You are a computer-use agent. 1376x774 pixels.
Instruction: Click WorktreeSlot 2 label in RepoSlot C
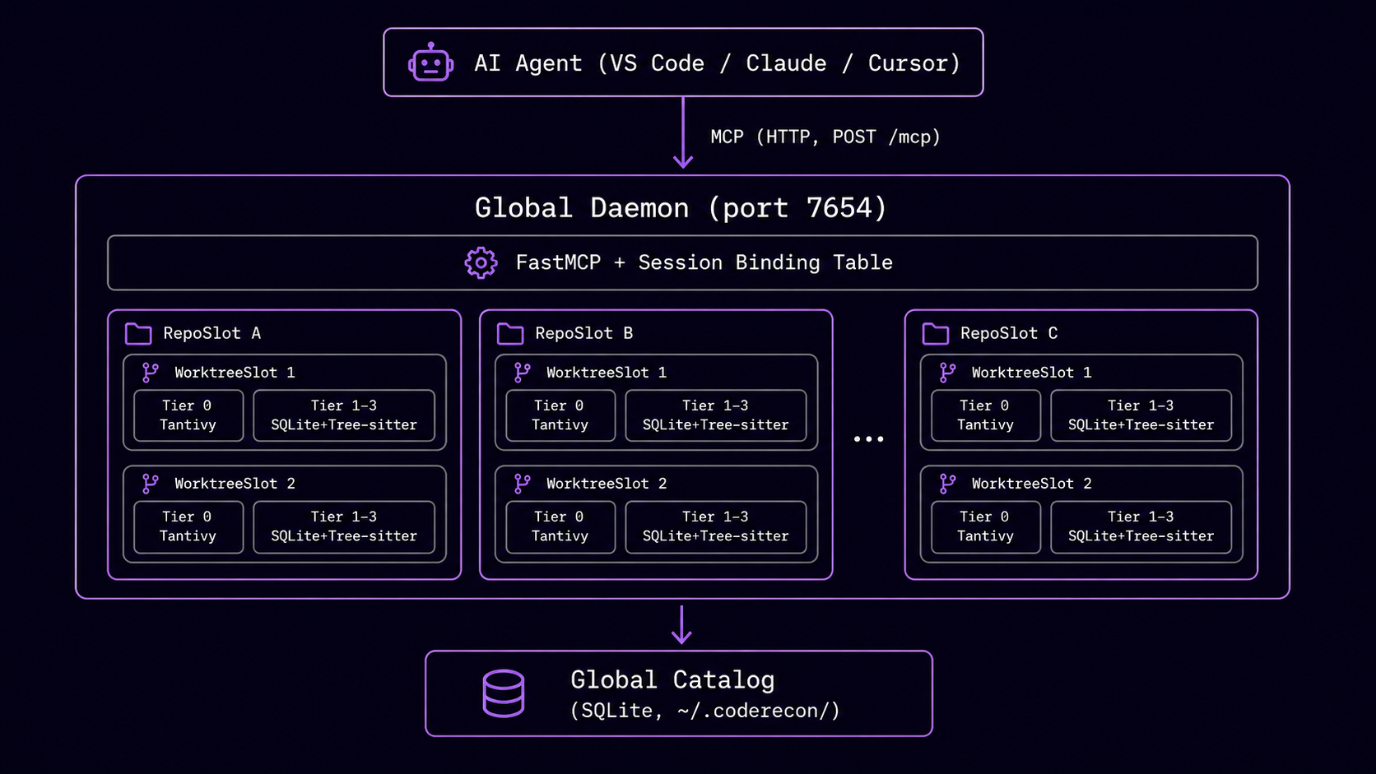pos(1032,484)
